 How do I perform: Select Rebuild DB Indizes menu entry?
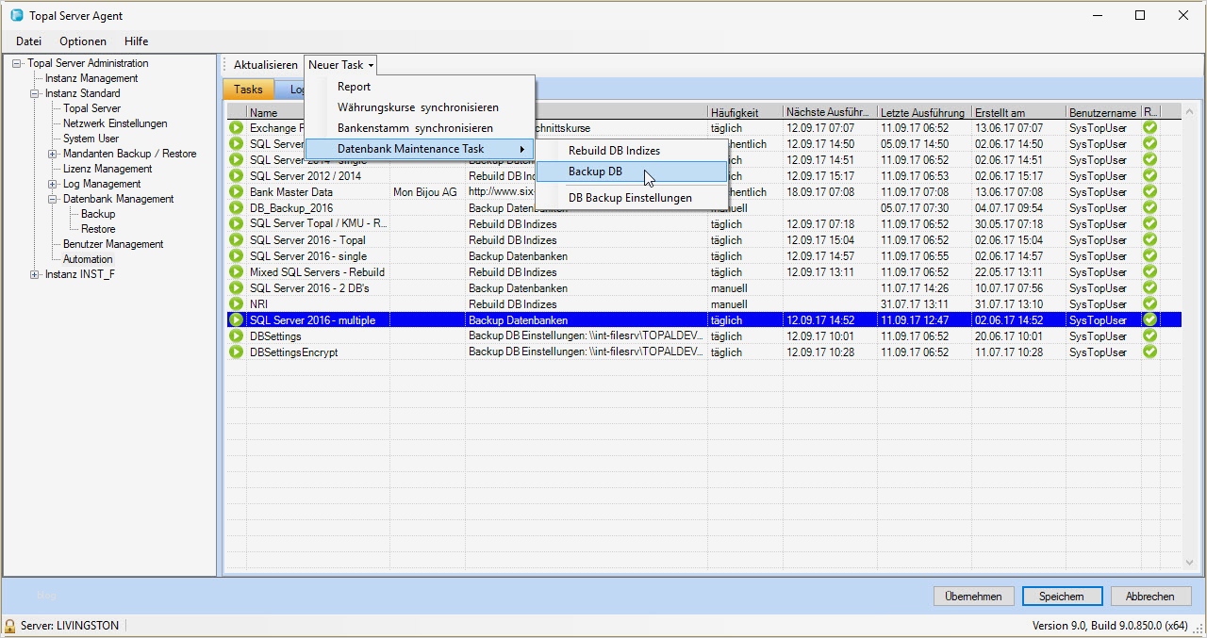click(x=614, y=151)
